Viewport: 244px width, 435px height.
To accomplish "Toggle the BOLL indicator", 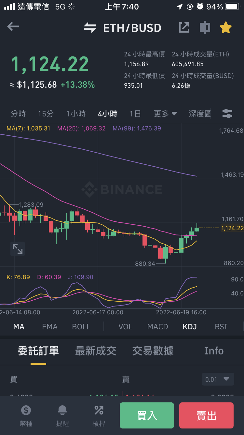I will pyautogui.click(x=81, y=327).
